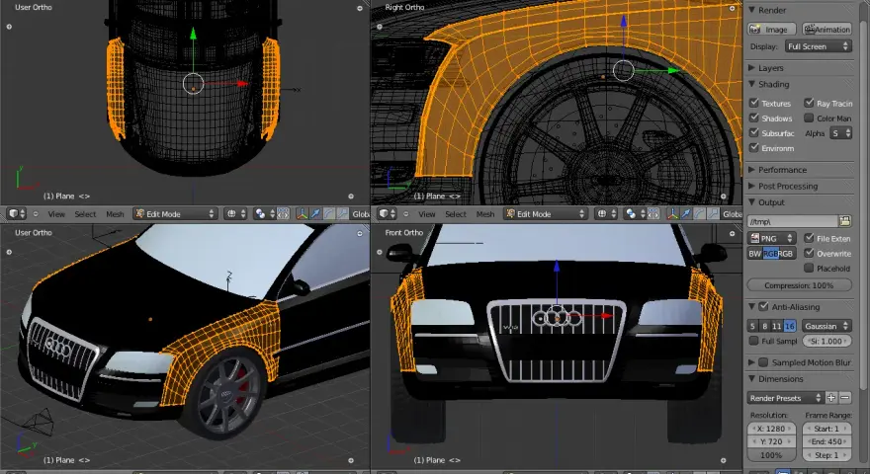Screen dimensions: 870x474
Task: Collapse menus toggle in Right Ortho header
Action: 406,213
